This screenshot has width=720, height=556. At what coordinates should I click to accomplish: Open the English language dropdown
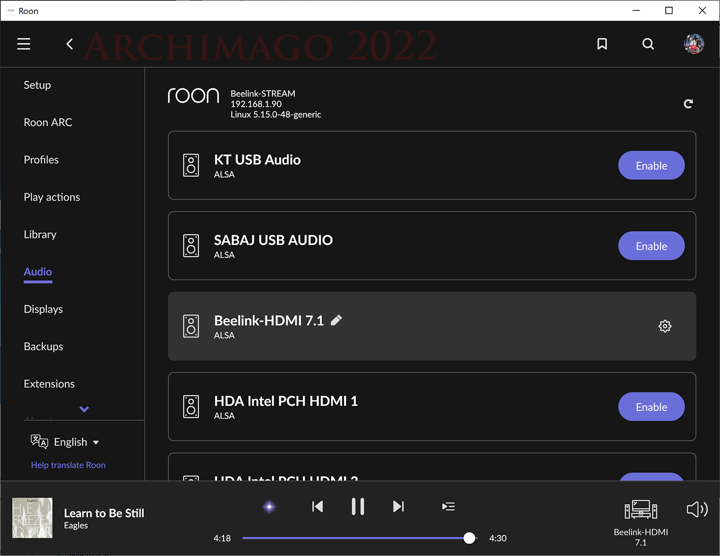point(76,442)
